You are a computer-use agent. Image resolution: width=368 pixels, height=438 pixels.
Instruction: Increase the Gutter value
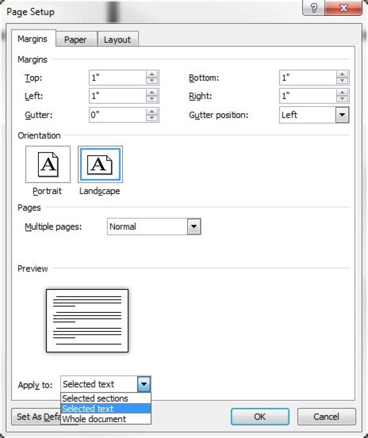pos(152,111)
